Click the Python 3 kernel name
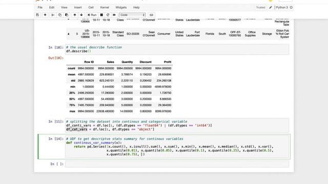Image resolution: width=328 pixels, height=184 pixels. click(282, 8)
